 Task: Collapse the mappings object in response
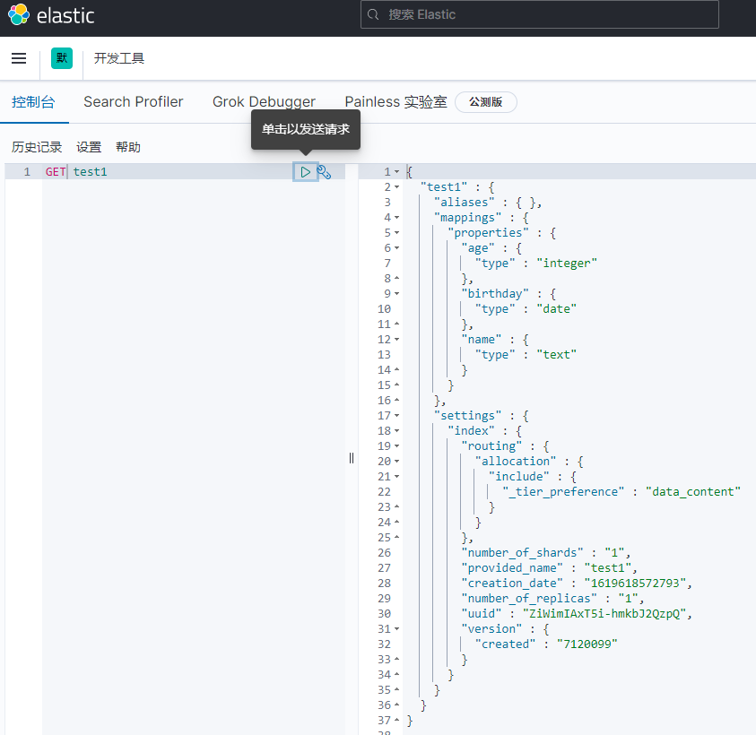[x=397, y=217]
